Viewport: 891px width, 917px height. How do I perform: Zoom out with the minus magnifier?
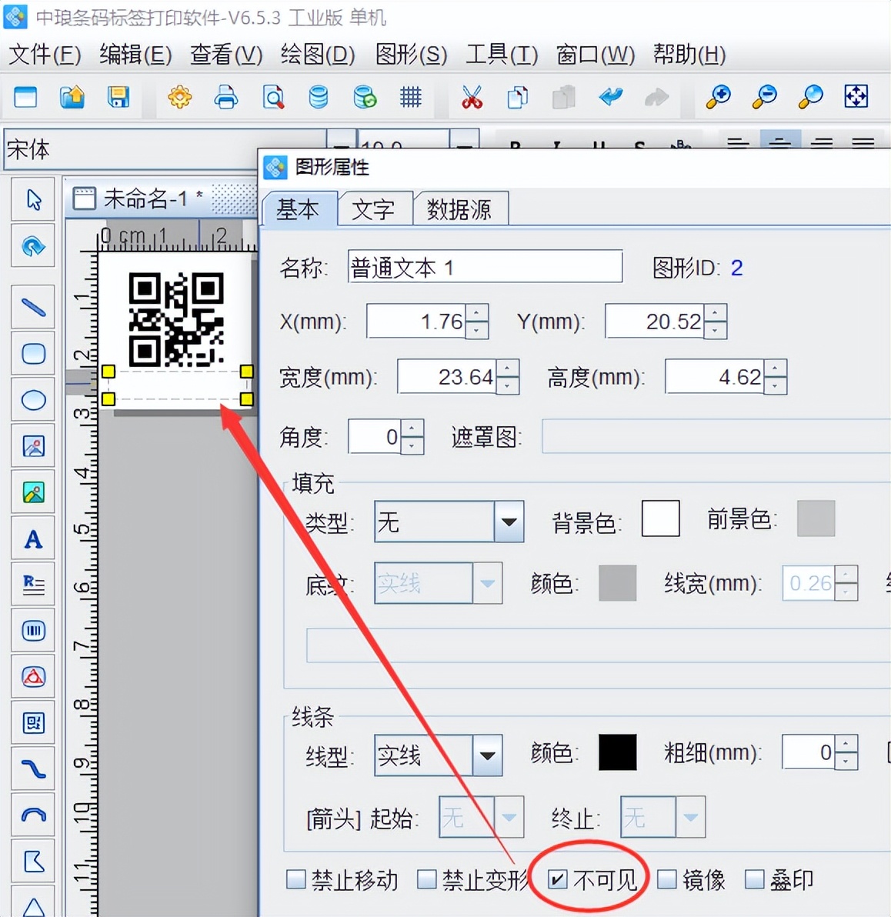point(765,97)
